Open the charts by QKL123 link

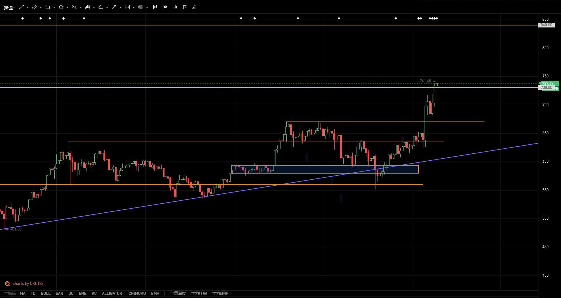coord(28,283)
